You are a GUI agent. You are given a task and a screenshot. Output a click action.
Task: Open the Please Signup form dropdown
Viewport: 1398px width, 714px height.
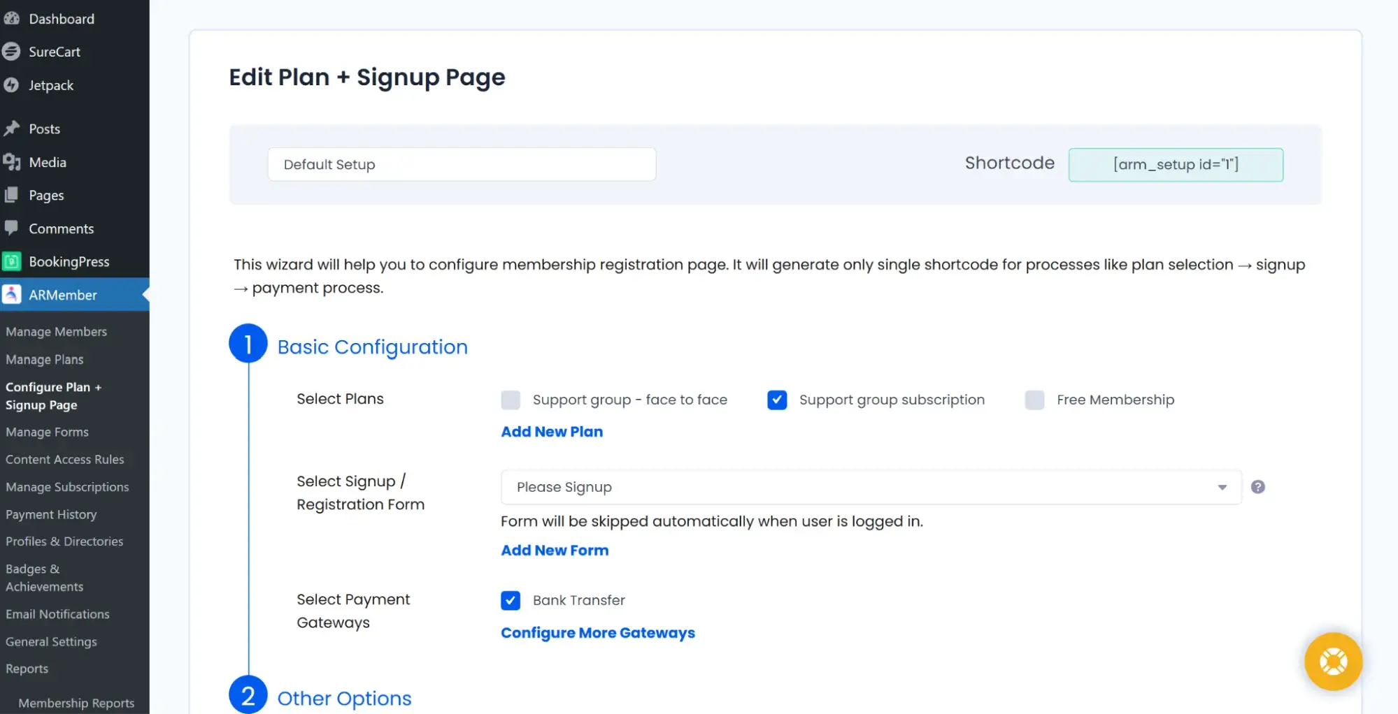[x=871, y=487]
